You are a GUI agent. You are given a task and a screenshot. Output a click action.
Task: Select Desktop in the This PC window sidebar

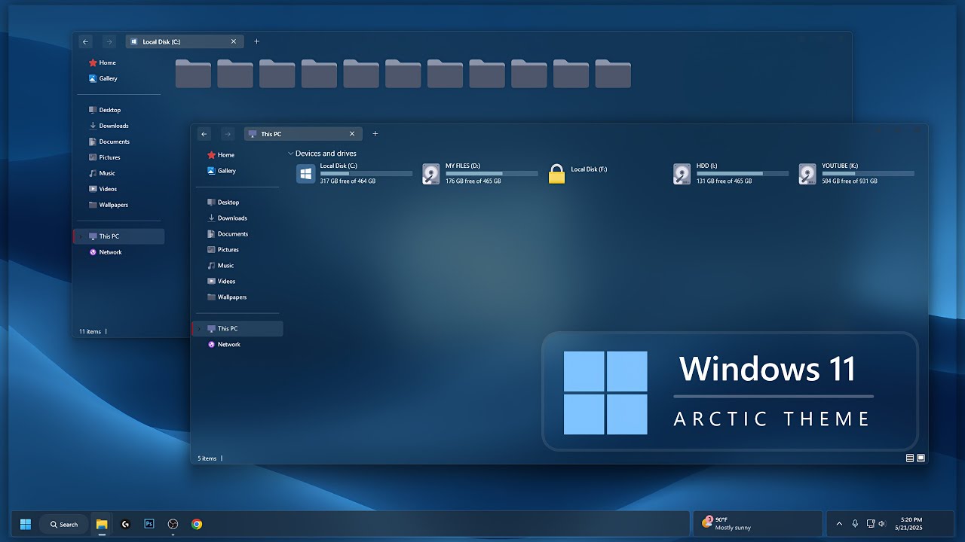pyautogui.click(x=222, y=202)
